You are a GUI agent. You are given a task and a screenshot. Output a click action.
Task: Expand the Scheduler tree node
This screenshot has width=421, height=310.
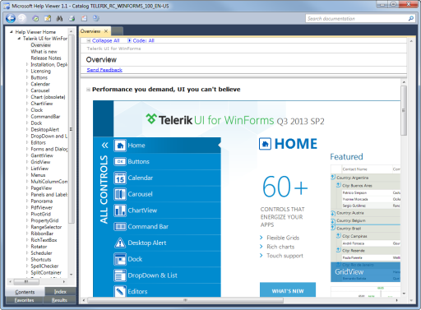tap(27, 253)
